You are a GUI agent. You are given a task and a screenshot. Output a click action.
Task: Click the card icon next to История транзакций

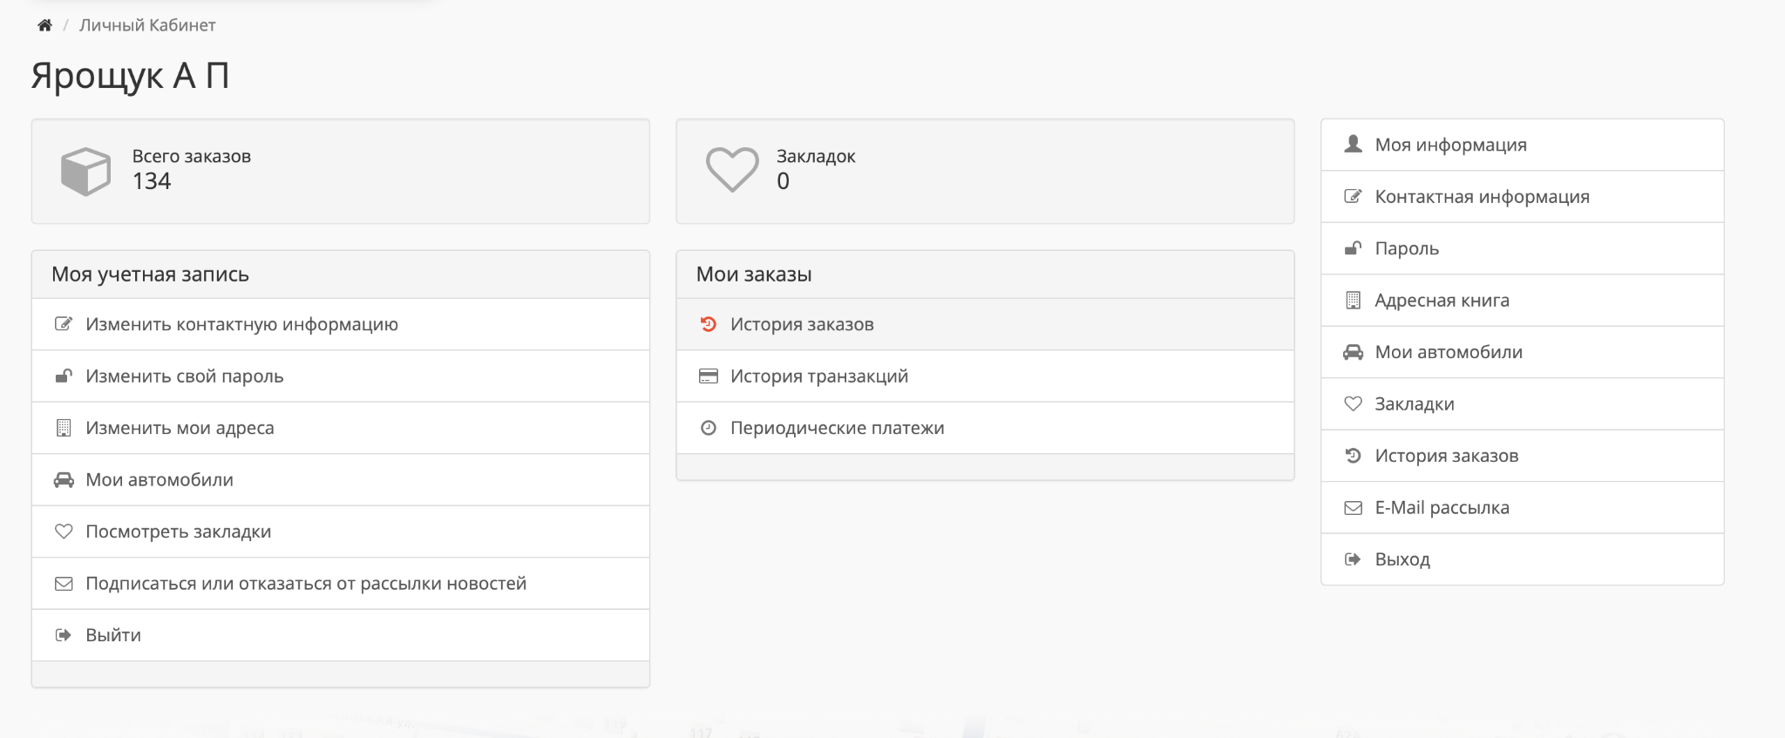click(x=709, y=376)
